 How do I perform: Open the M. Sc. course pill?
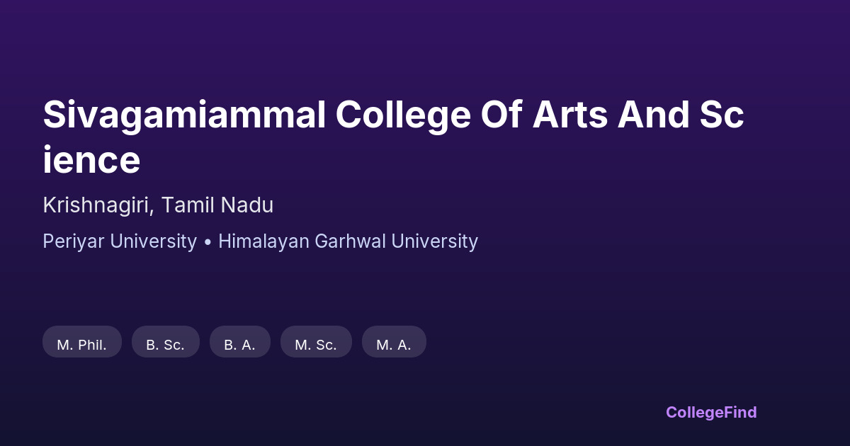316,345
